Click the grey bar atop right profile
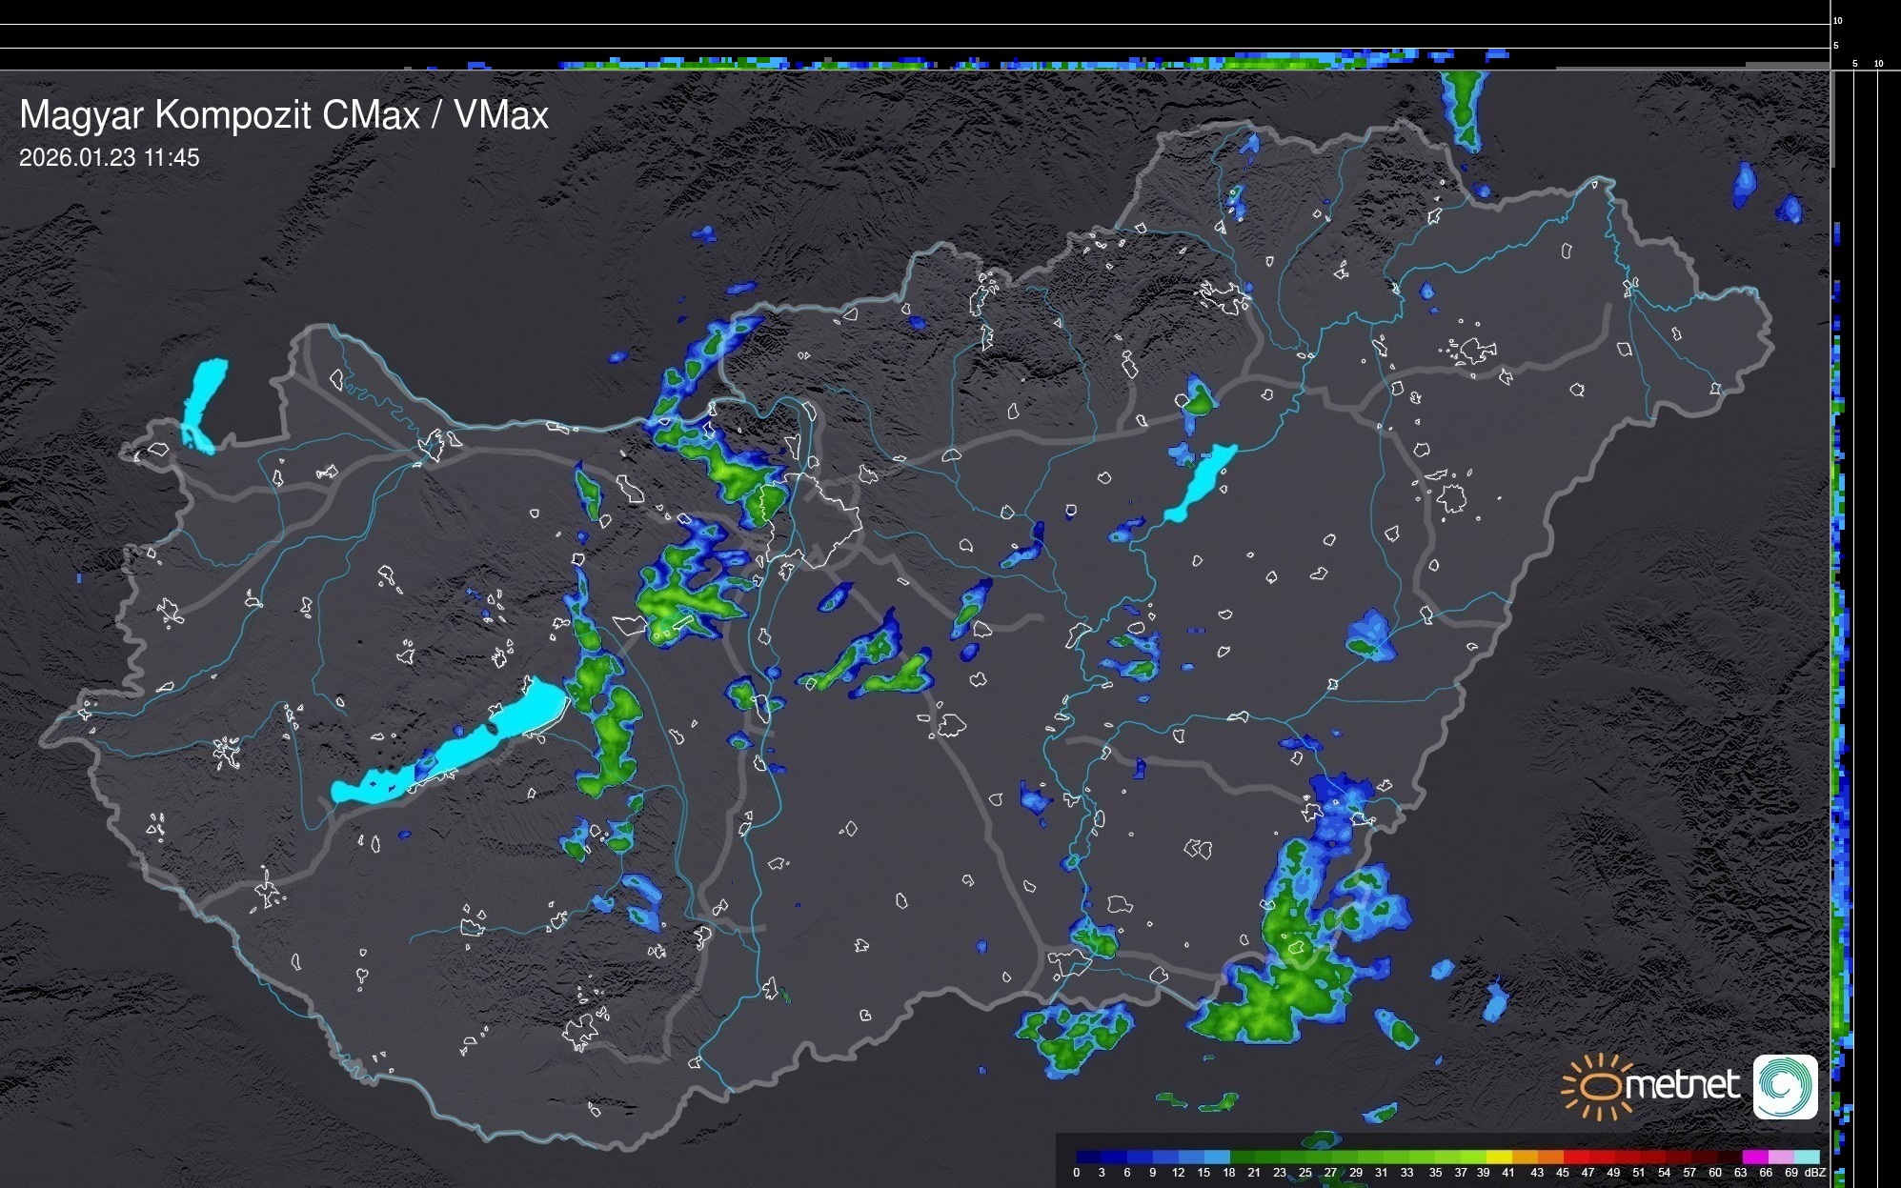 pos(1831,119)
